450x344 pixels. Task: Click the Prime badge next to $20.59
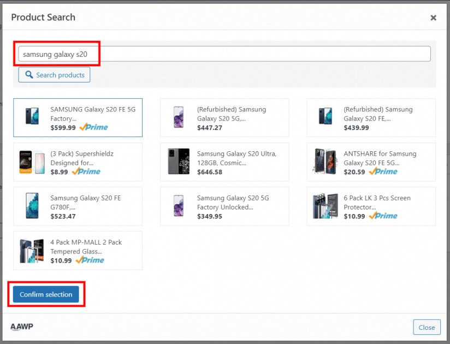coord(383,171)
